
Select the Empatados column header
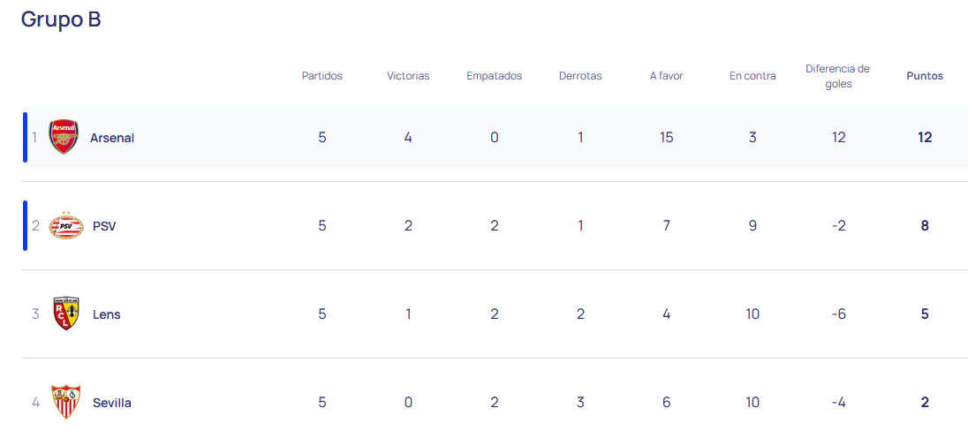coord(494,76)
